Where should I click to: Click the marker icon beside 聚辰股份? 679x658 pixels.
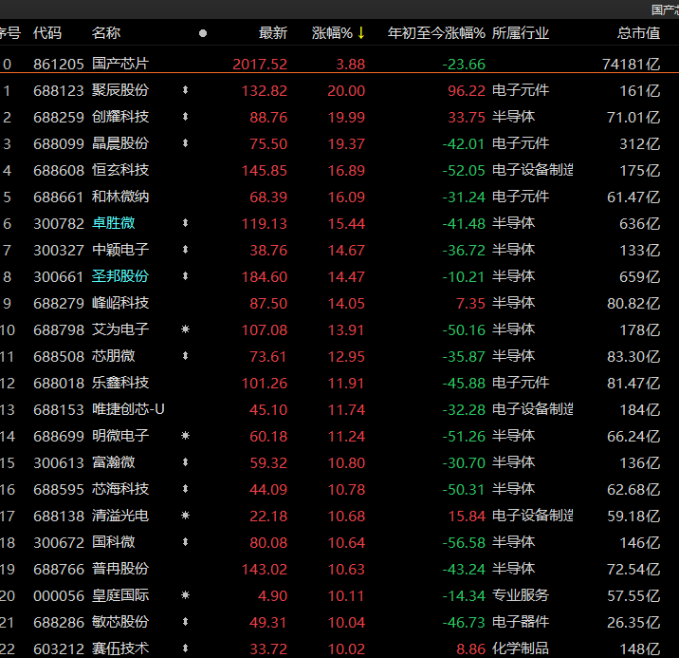[185, 90]
